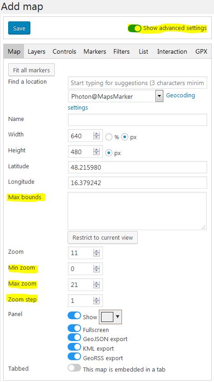Open the Photon@MapsMarker geocoding dropdown
Image resolution: width=214 pixels, height=382 pixels.
click(159, 96)
